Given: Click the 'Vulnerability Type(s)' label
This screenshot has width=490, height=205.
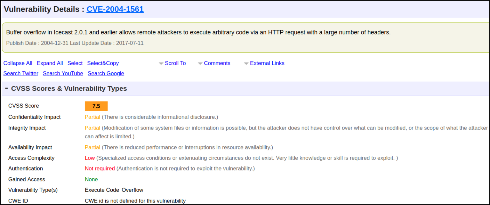Looking at the screenshot, I should click(x=33, y=190).
